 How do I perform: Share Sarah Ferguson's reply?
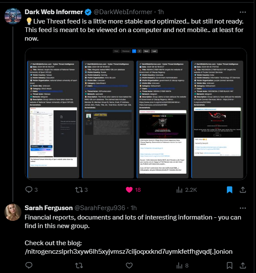[x=243, y=266]
